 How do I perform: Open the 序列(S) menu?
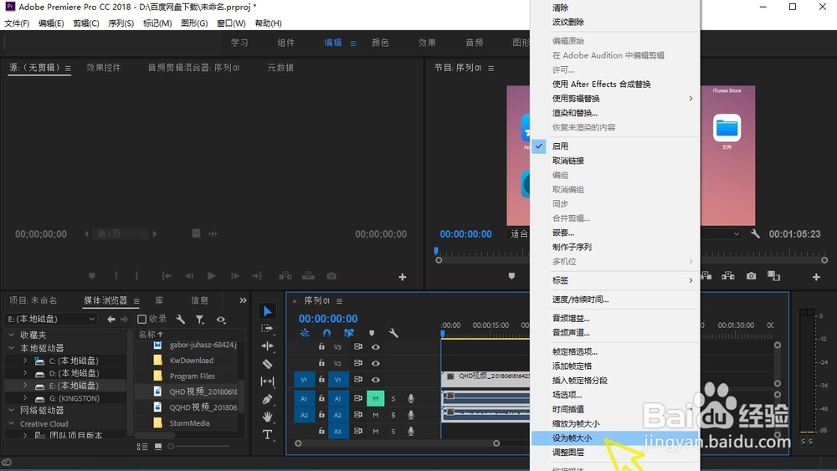click(121, 23)
